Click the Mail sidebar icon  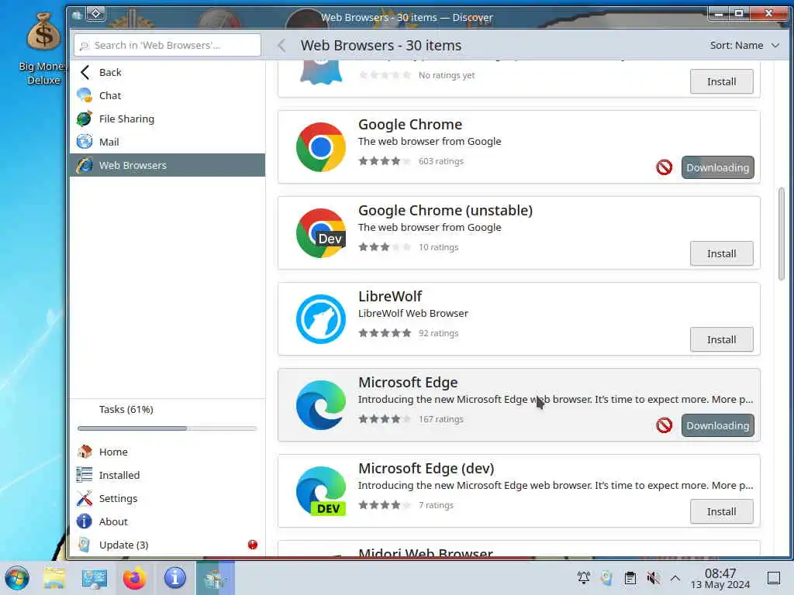tap(85, 142)
